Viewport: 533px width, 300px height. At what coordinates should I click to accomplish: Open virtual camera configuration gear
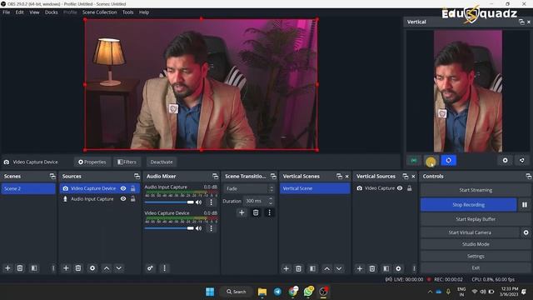(526, 232)
